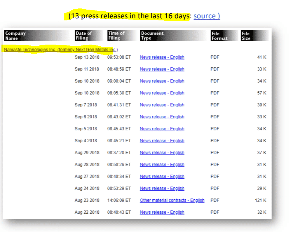Select the date "Aug 22 2018"
Viewport: 291px width, 232px height.
pos(87,212)
